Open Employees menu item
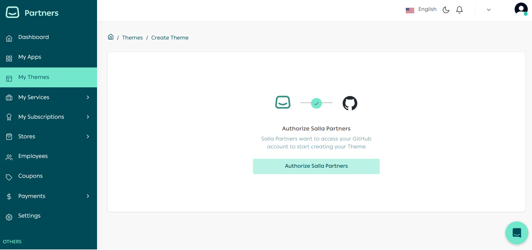 point(49,156)
